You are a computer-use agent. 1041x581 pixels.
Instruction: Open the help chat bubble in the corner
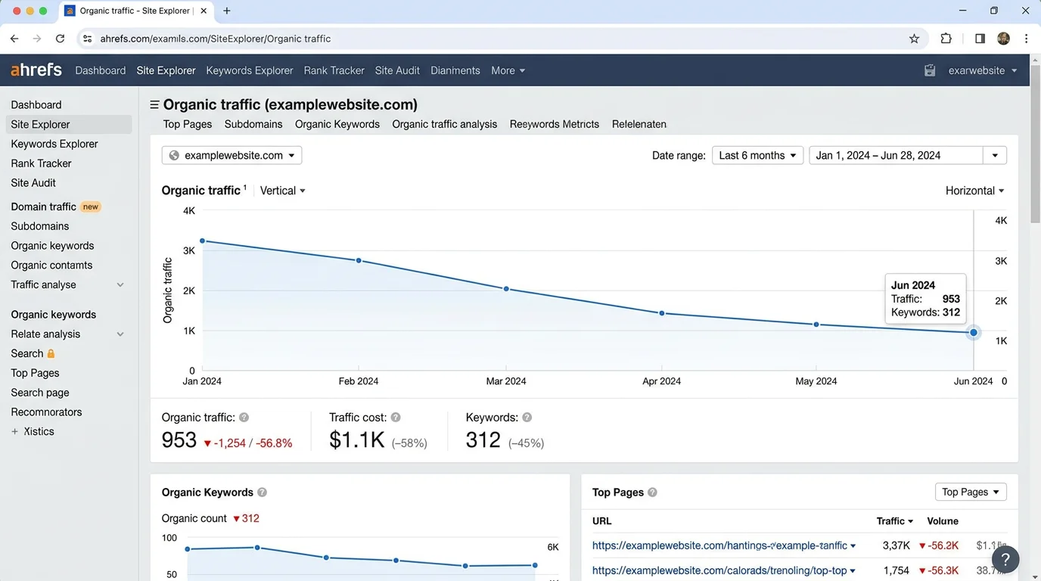coord(1005,559)
